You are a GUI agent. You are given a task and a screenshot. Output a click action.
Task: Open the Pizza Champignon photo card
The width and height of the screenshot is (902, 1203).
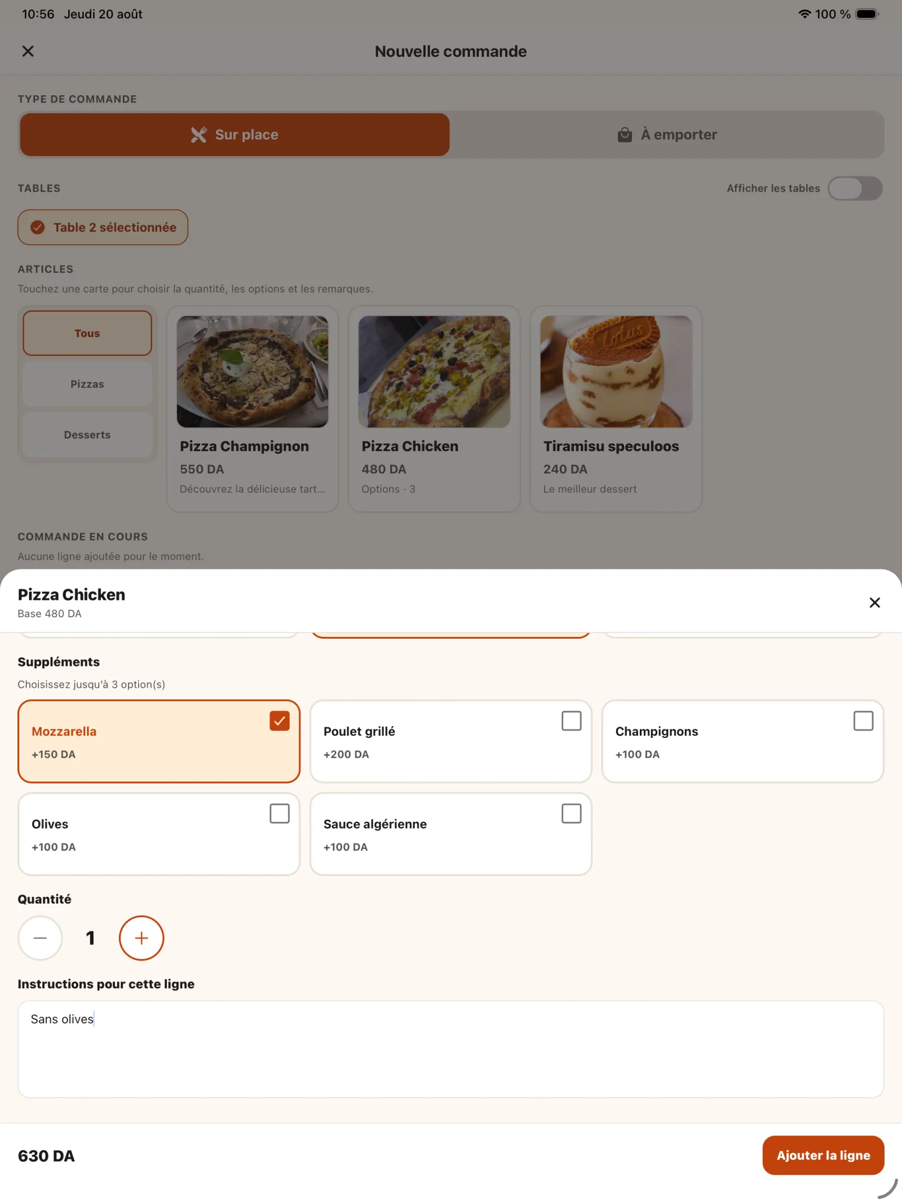click(253, 409)
